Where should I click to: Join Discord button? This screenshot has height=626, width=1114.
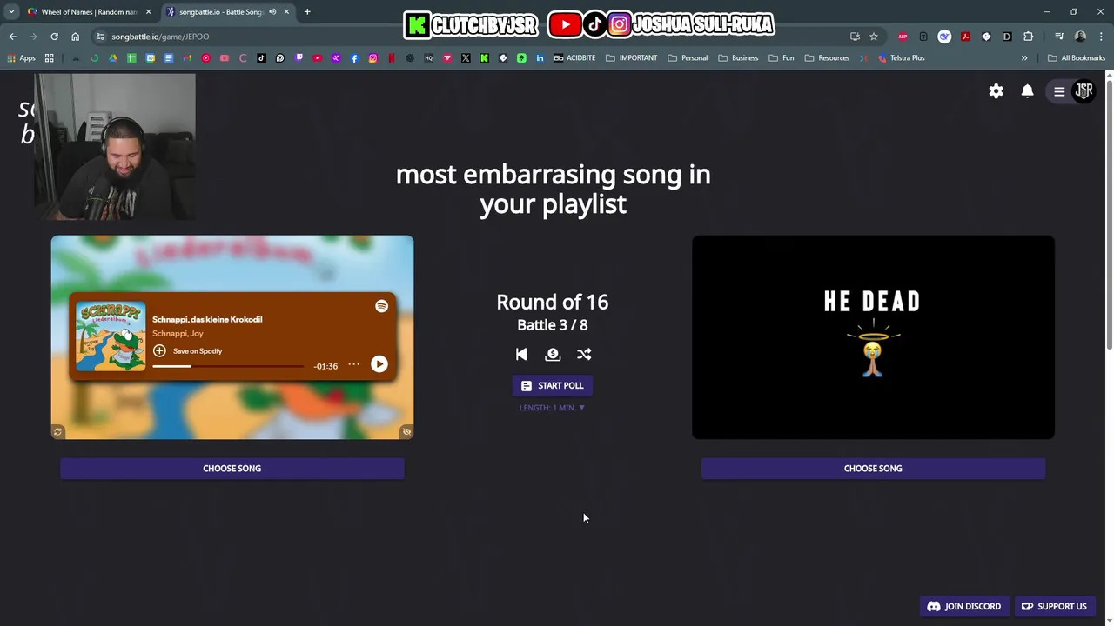(x=964, y=606)
